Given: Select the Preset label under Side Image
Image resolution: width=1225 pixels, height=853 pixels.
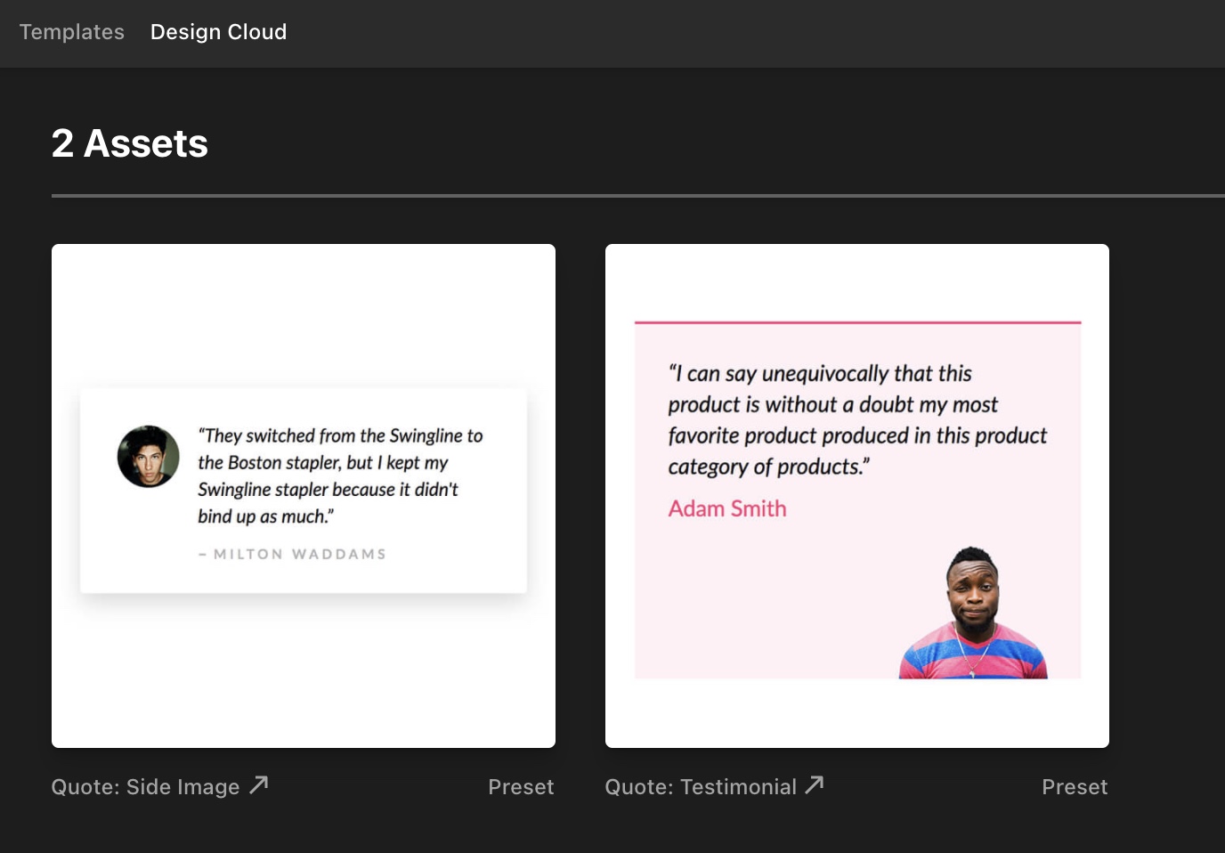Looking at the screenshot, I should coord(521,787).
